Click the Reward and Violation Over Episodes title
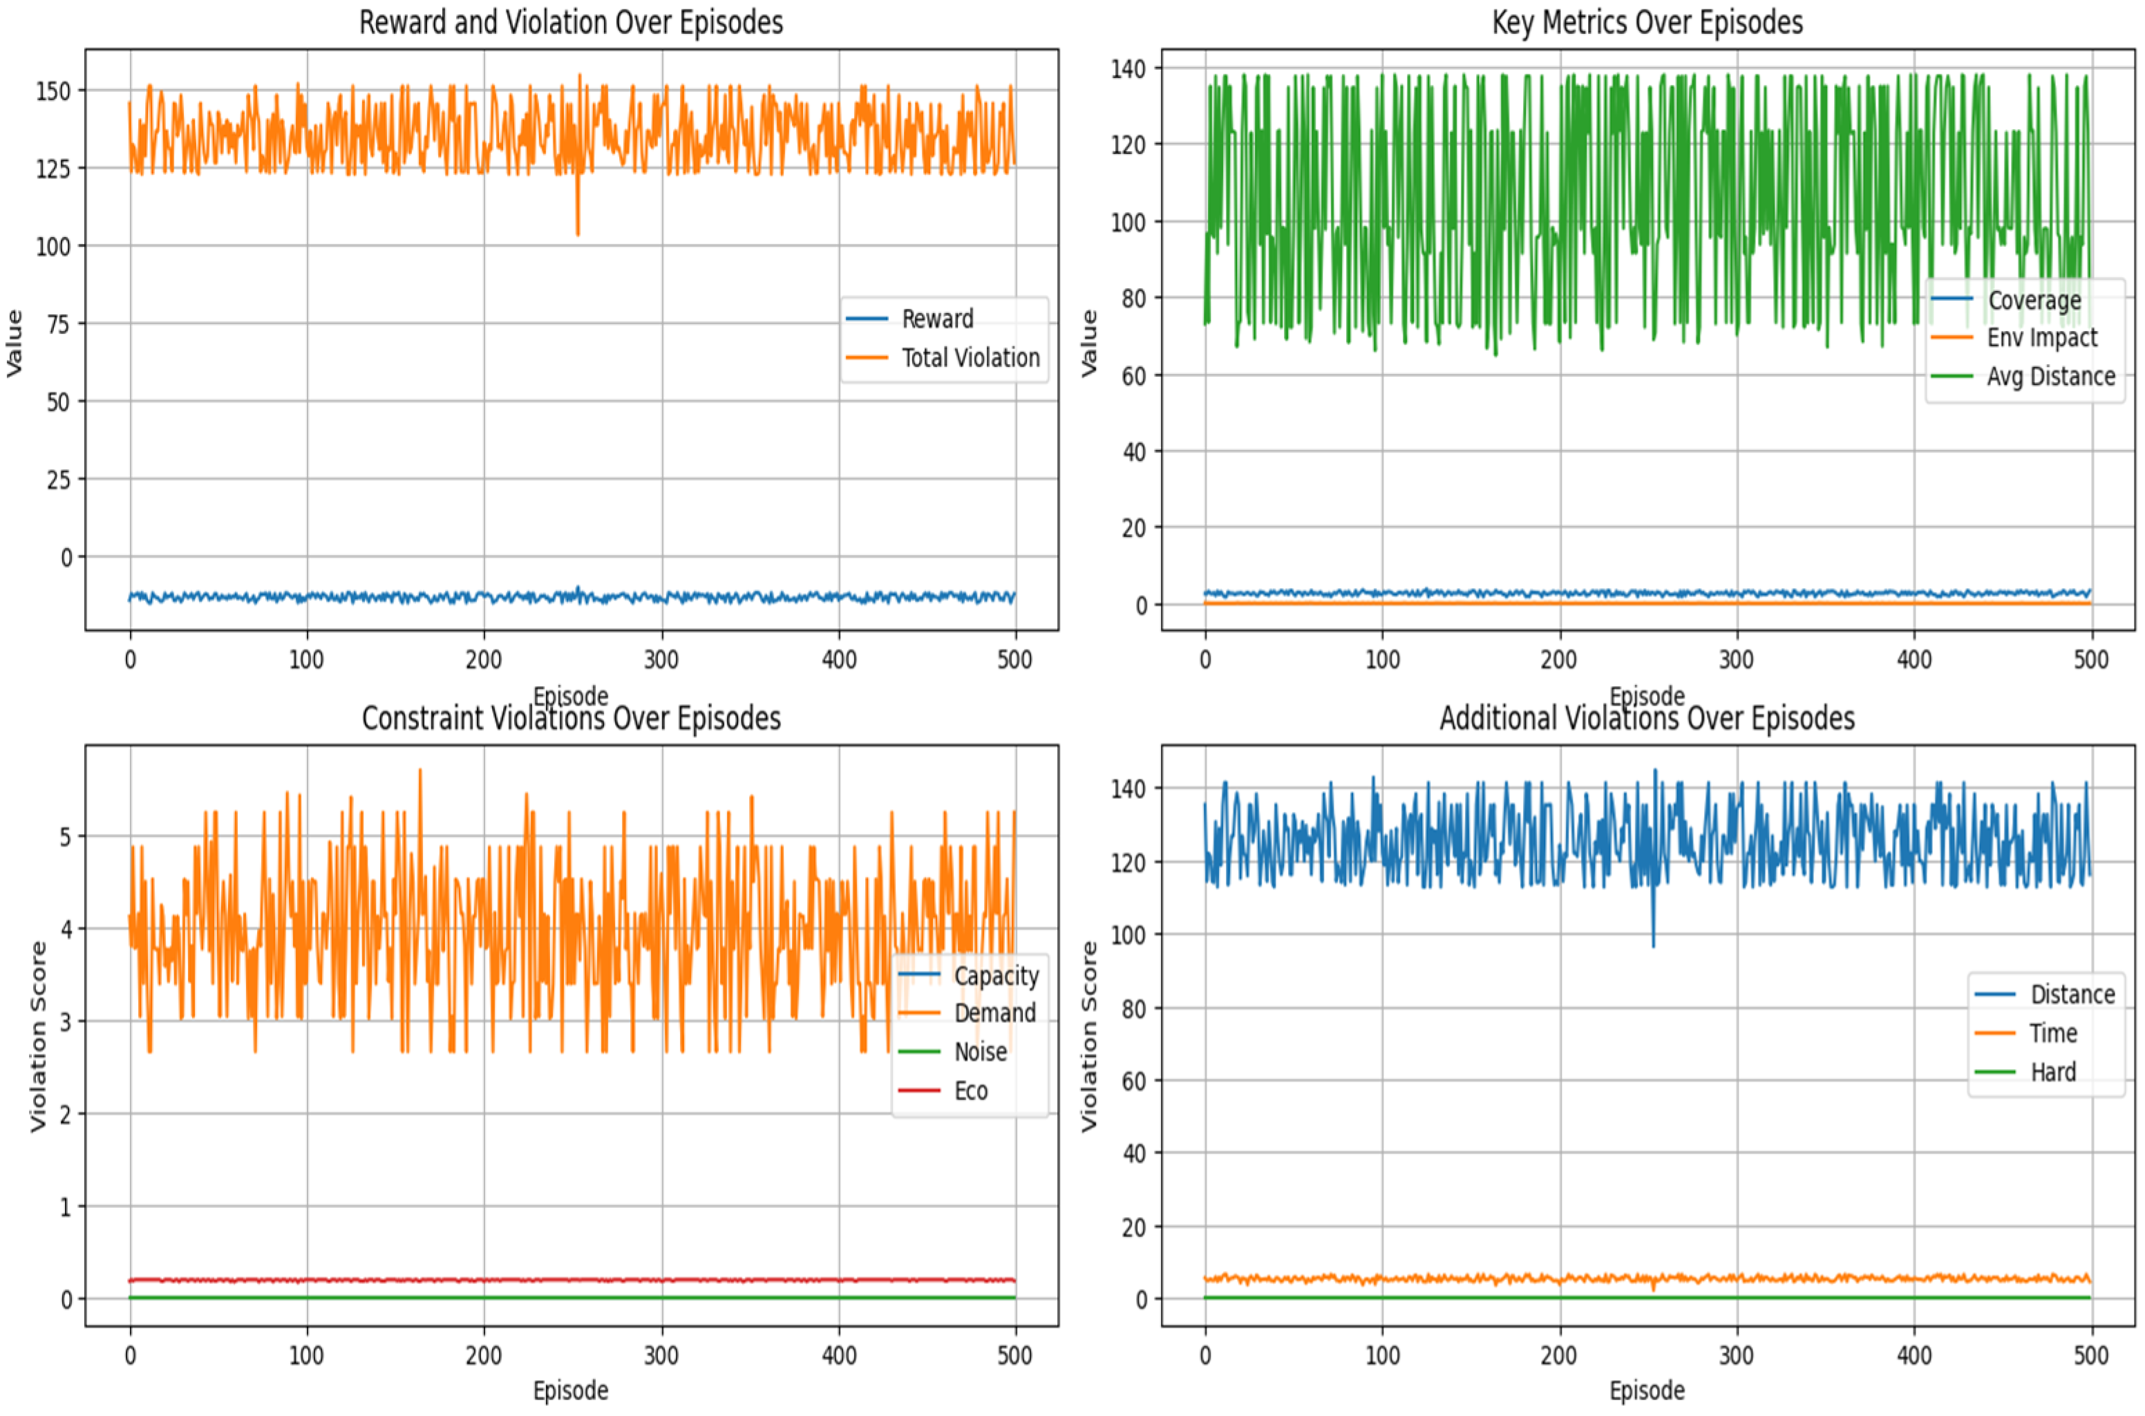This screenshot has width=2145, height=1416. [x=571, y=21]
